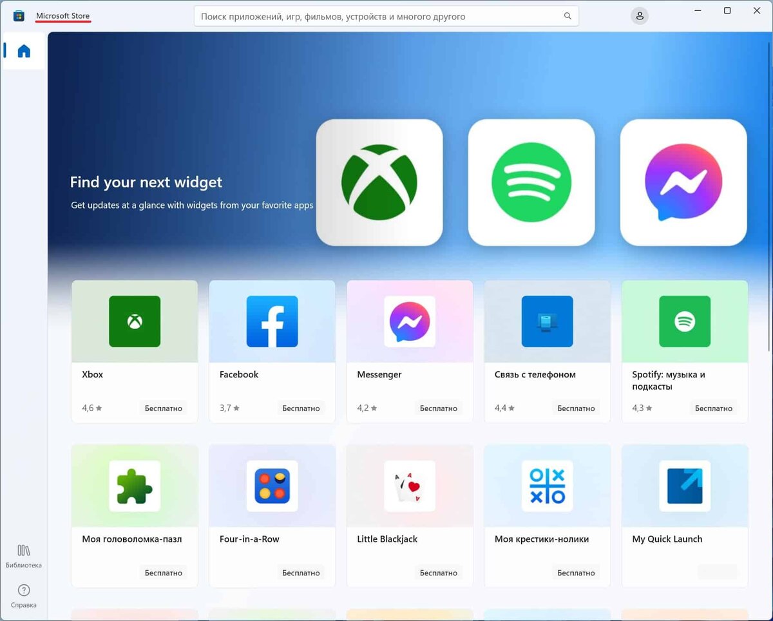
Task: Click the 3,7 star rating on Facebook
Action: (x=229, y=408)
